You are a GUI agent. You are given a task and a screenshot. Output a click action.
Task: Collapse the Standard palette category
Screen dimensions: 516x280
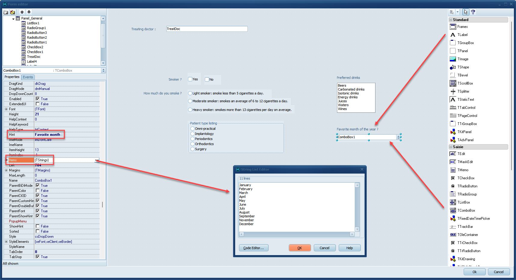(451, 20)
